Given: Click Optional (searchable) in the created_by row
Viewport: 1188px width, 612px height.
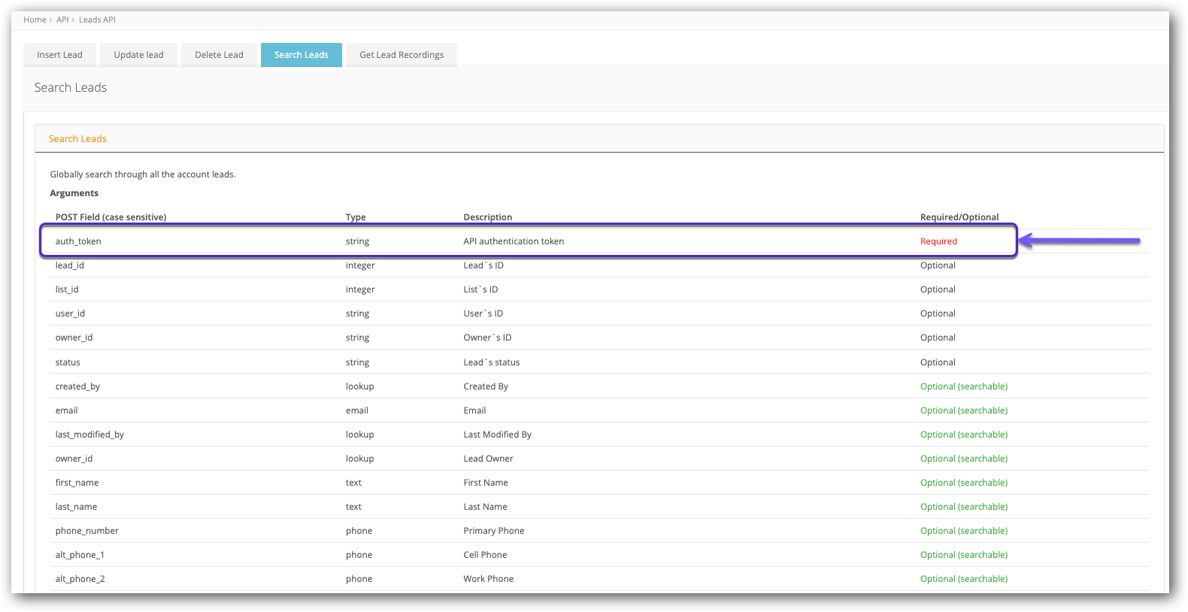Looking at the screenshot, I should pos(964,386).
